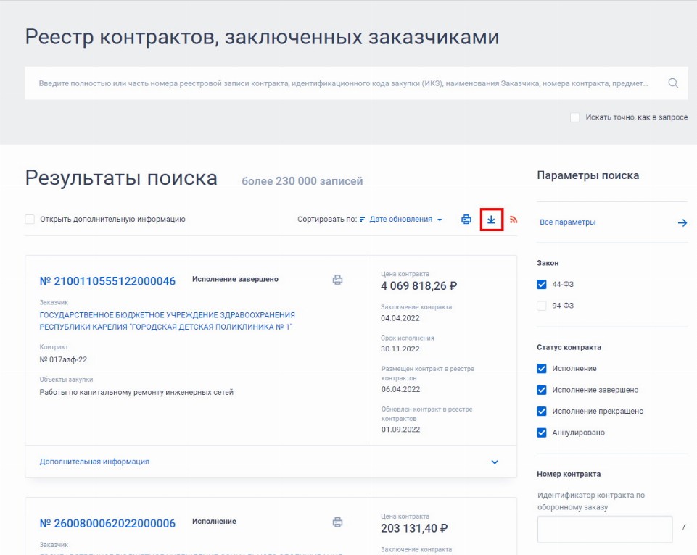
Task: Open contract № 2100110555122000046 link
Action: tap(107, 282)
